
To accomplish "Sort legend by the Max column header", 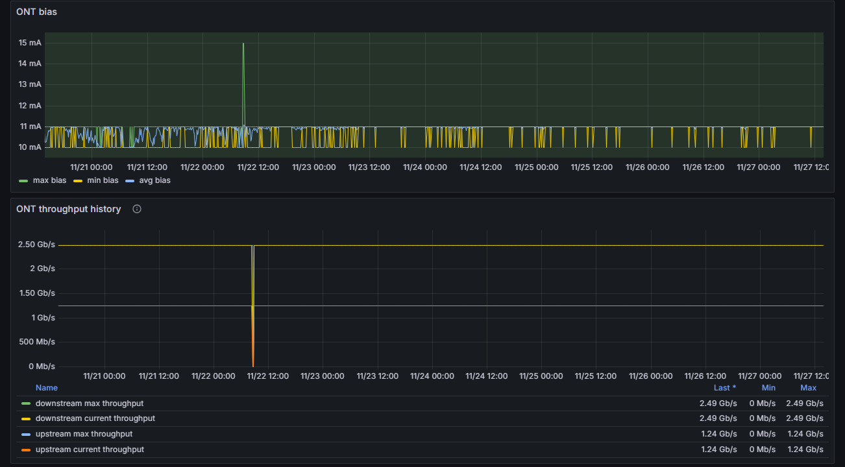I will pos(808,388).
